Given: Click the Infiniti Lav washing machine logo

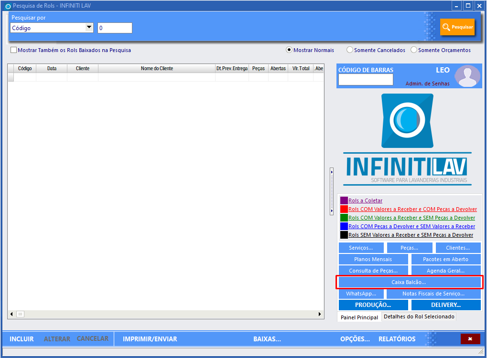Looking at the screenshot, I should tap(407, 120).
